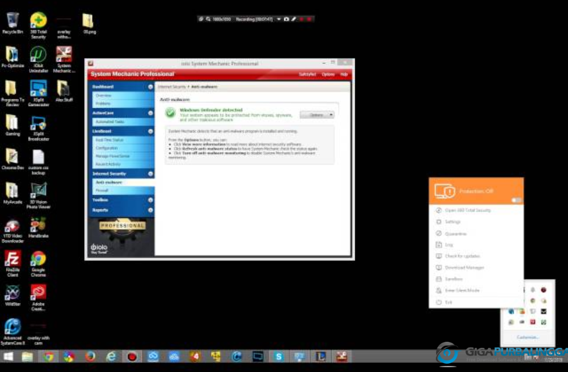Open the System Mechanic taskbar button
This screenshot has width=568, height=372.
(341, 357)
